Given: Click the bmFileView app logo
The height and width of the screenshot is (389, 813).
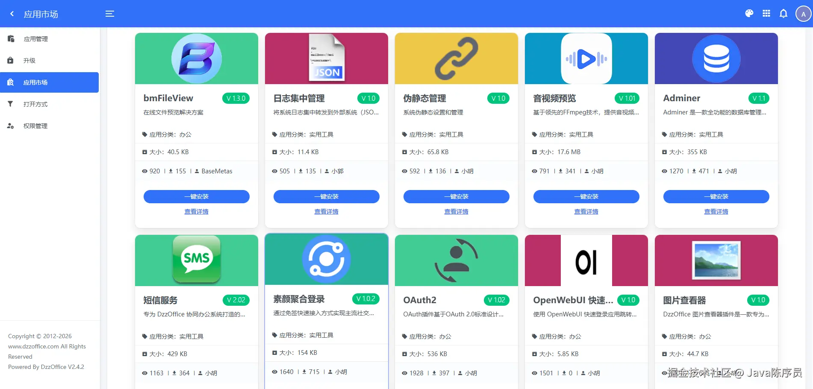Looking at the screenshot, I should pos(197,58).
